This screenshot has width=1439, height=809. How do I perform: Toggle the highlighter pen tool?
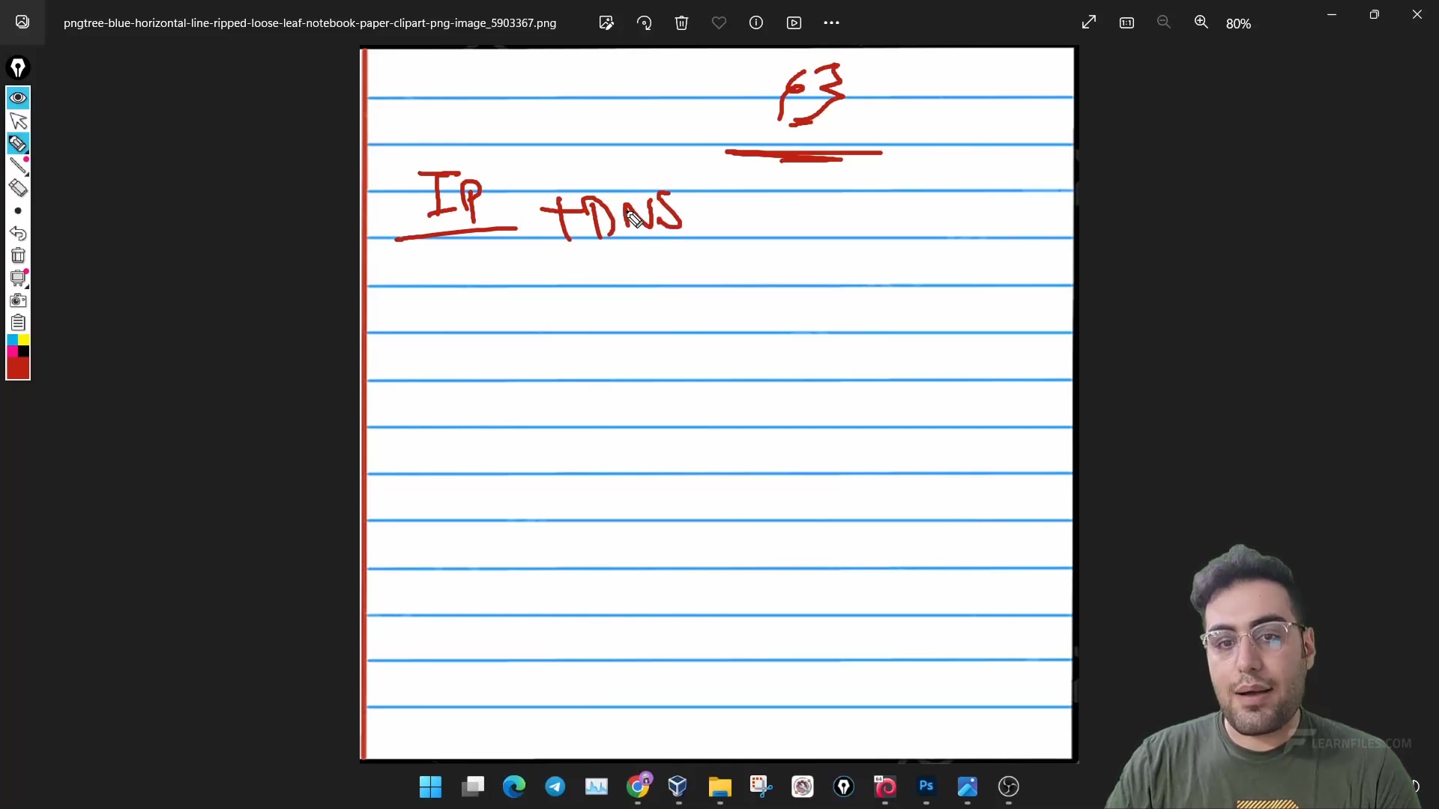pyautogui.click(x=18, y=143)
